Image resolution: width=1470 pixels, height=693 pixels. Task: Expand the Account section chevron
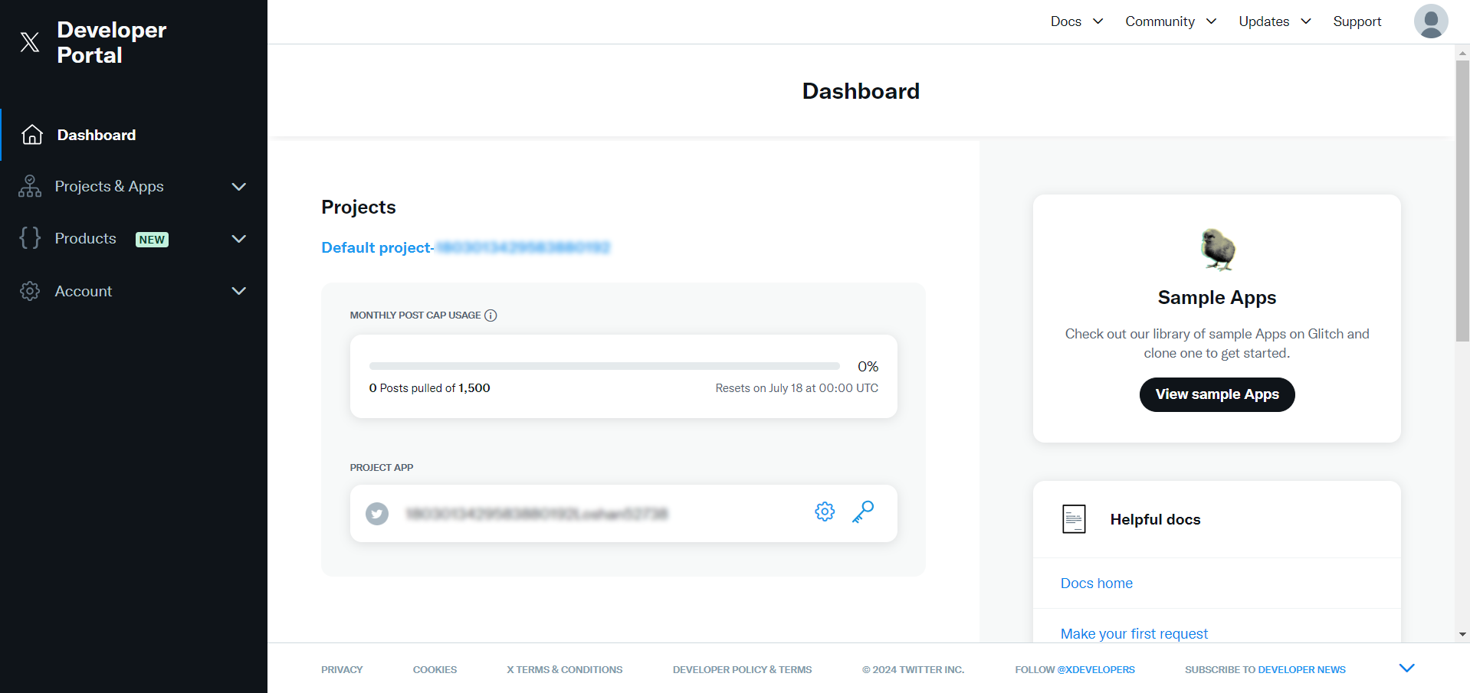click(x=239, y=291)
